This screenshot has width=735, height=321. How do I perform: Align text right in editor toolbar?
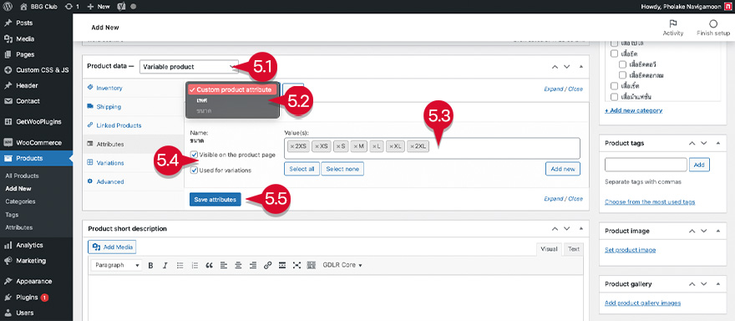pos(253,265)
